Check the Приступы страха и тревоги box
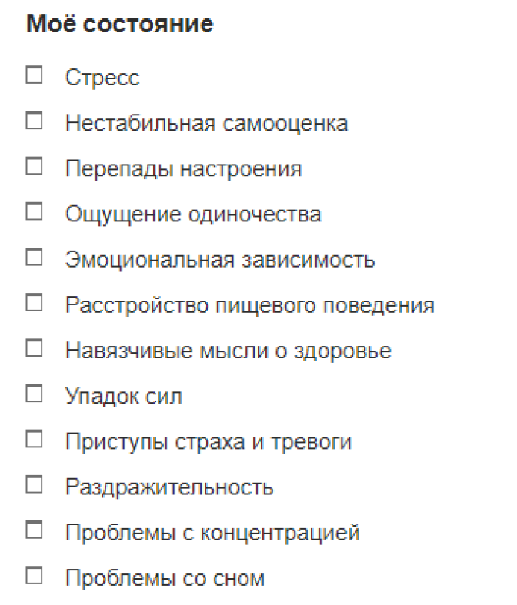 34,439
